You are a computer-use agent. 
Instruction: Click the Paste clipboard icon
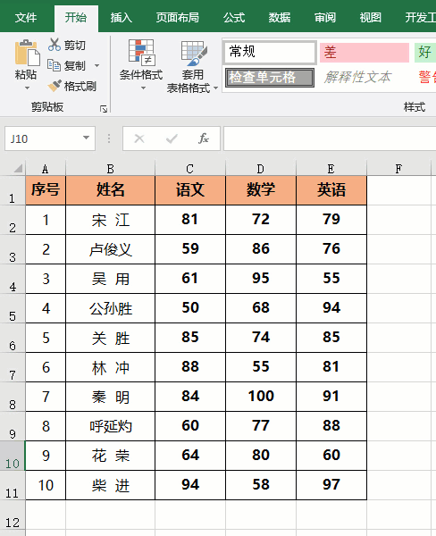pyautogui.click(x=27, y=53)
